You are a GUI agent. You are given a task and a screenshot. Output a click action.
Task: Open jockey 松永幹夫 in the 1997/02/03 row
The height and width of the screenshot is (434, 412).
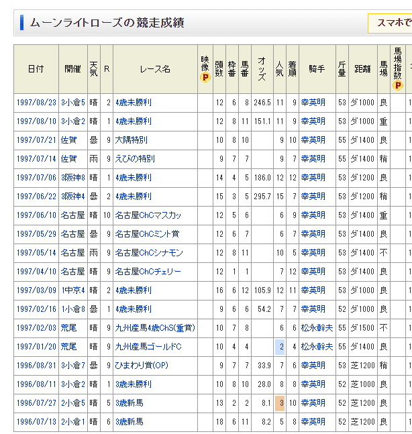(316, 328)
